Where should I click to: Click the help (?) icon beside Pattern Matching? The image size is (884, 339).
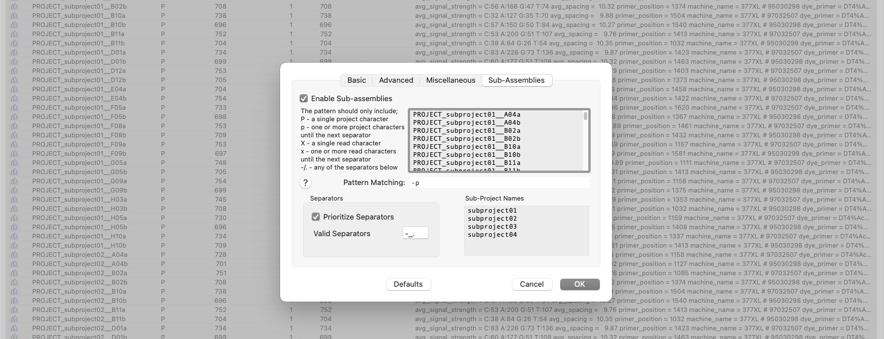point(305,182)
